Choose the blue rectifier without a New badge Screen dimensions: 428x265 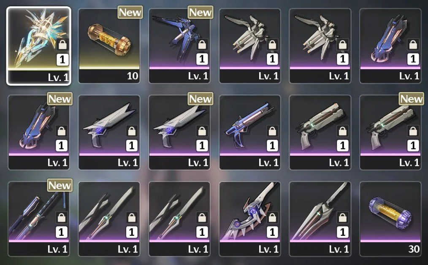[x=390, y=46]
